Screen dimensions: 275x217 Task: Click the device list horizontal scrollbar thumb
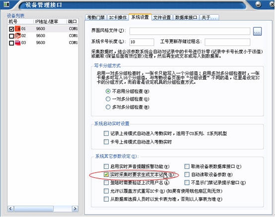click(x=34, y=209)
